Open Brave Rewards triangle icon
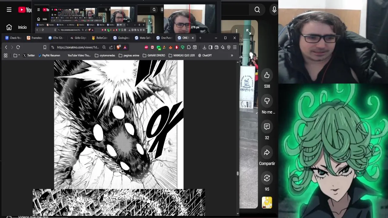The image size is (388, 218). (x=125, y=47)
